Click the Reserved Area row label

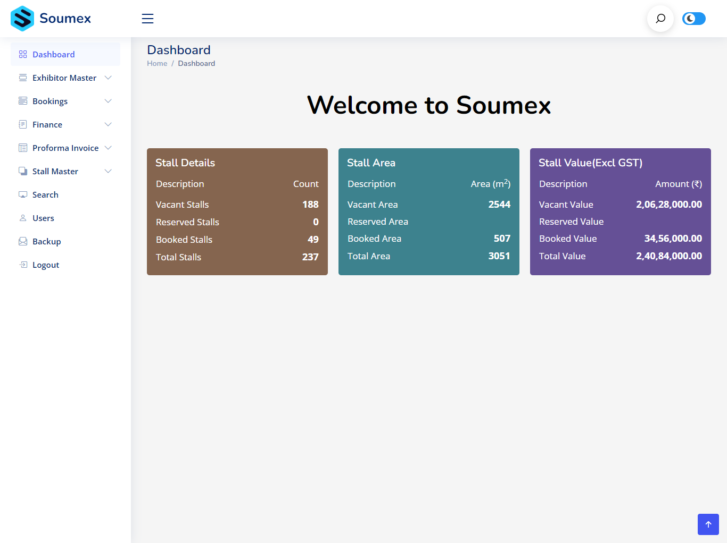point(378,222)
